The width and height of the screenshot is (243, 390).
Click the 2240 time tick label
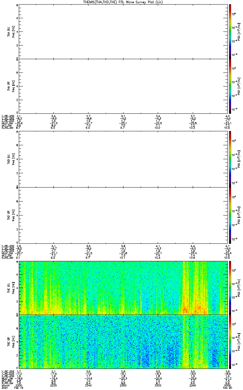[88, 385]
